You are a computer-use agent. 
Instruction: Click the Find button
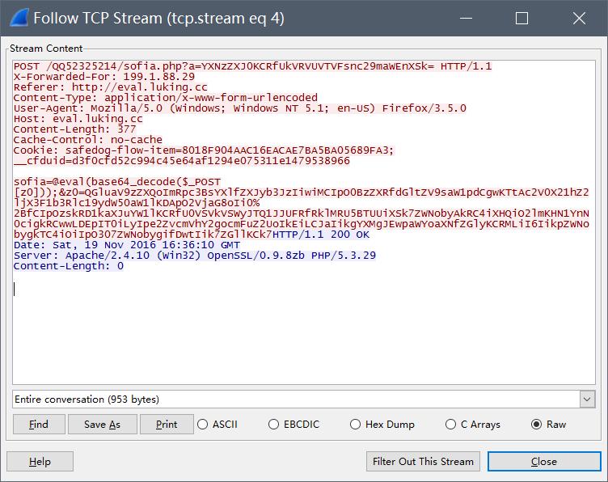coord(39,425)
